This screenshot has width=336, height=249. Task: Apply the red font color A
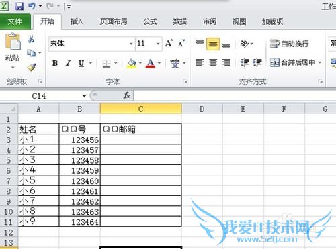(x=151, y=63)
